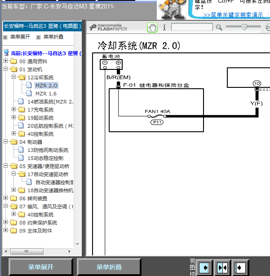The height and width of the screenshot is (276, 270).
Task: Click the view control left-arrow panel icon
Action: click(x=240, y=267)
